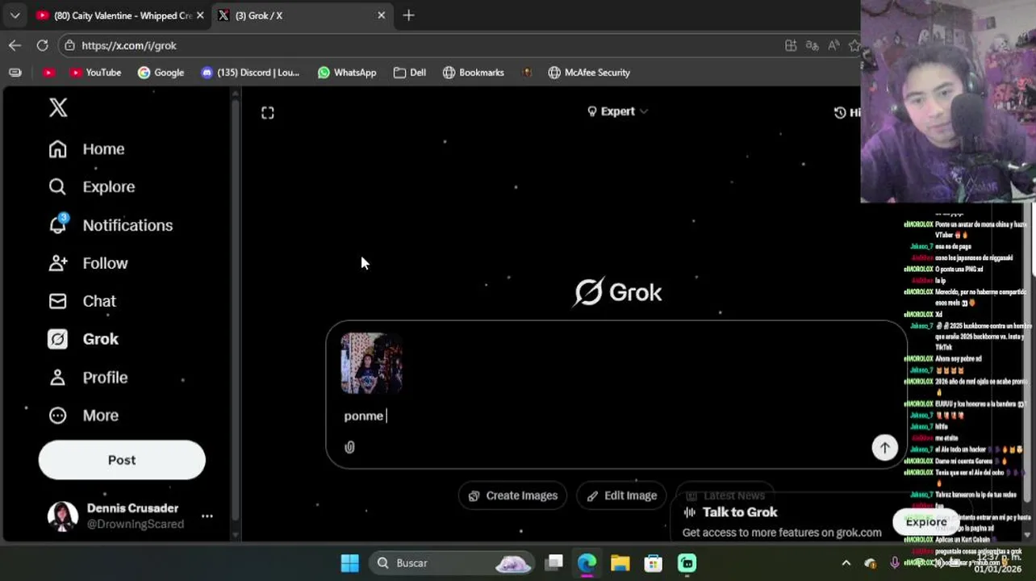The height and width of the screenshot is (581, 1036).
Task: Click the attached image thumbnail
Action: tap(371, 363)
